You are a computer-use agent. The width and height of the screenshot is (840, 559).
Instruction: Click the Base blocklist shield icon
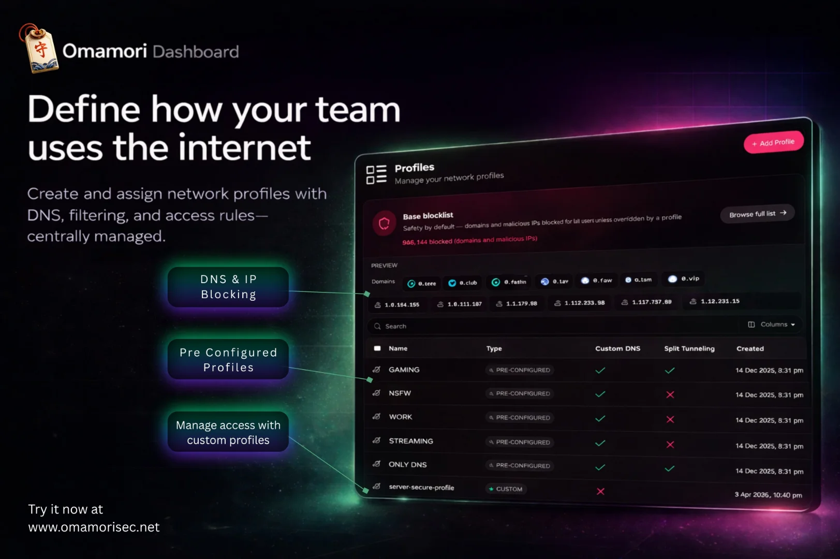point(384,223)
